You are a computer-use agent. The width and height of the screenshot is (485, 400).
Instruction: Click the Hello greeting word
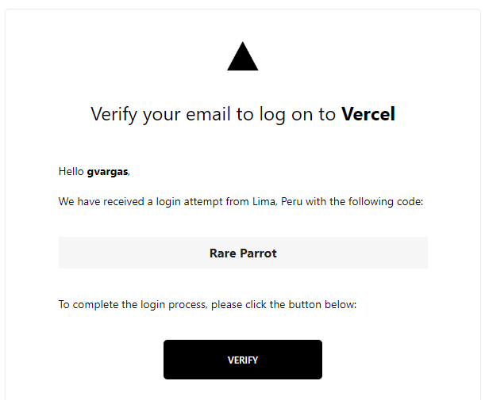pyautogui.click(x=71, y=171)
